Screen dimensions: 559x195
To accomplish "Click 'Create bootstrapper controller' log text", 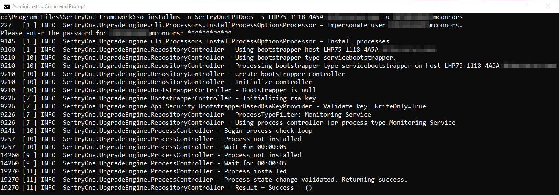I will coord(290,74).
